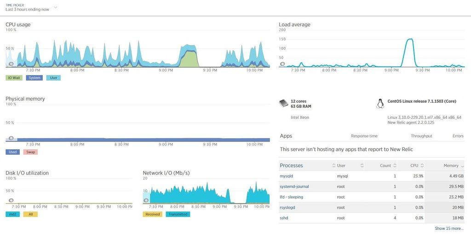Click the Errors column header
This screenshot has width=471, height=234.
coord(458,136)
